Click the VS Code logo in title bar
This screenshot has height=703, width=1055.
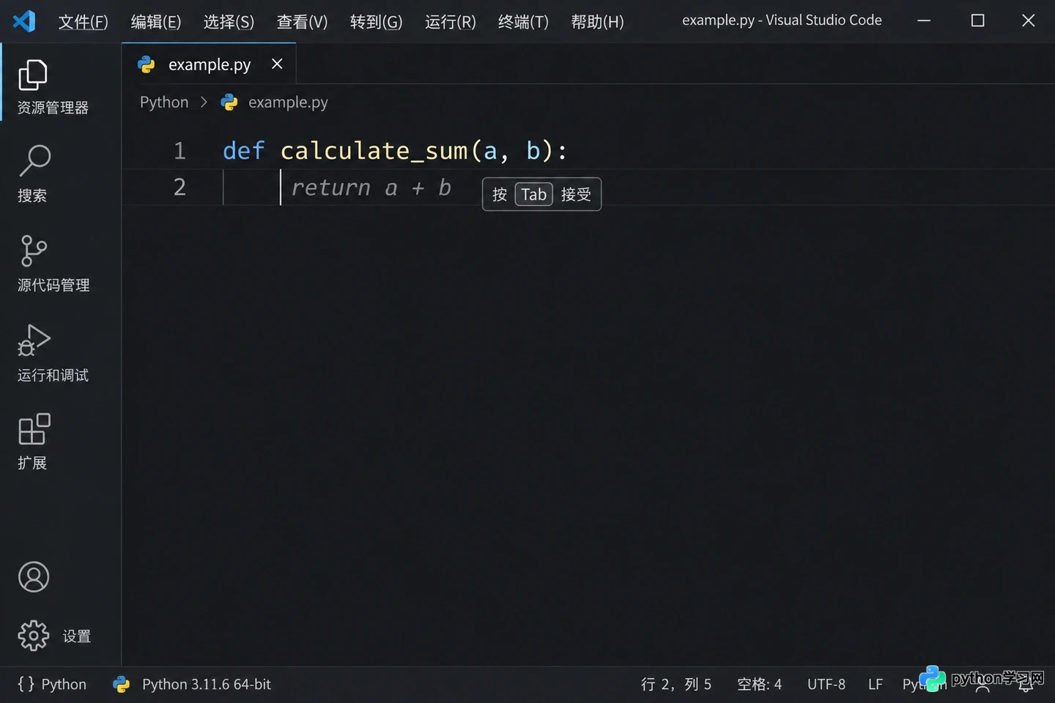point(24,21)
